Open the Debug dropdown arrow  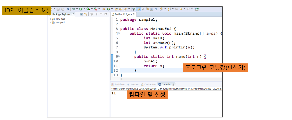(77, 9)
